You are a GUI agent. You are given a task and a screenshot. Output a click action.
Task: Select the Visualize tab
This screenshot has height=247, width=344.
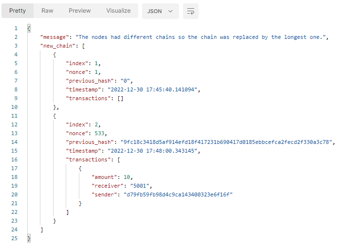point(118,11)
